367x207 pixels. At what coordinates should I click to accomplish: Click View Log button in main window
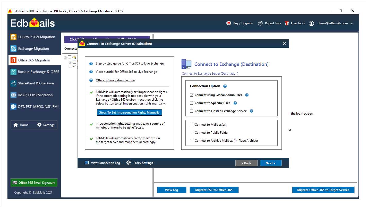[171, 190]
